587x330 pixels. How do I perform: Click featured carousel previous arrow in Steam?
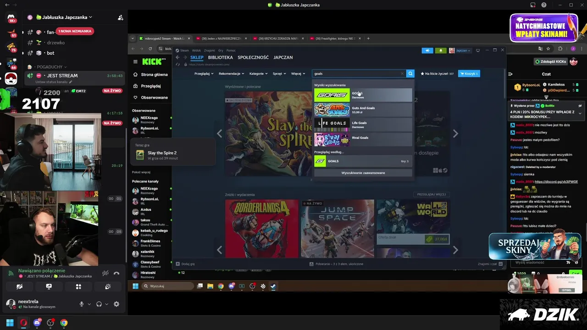pos(219,133)
